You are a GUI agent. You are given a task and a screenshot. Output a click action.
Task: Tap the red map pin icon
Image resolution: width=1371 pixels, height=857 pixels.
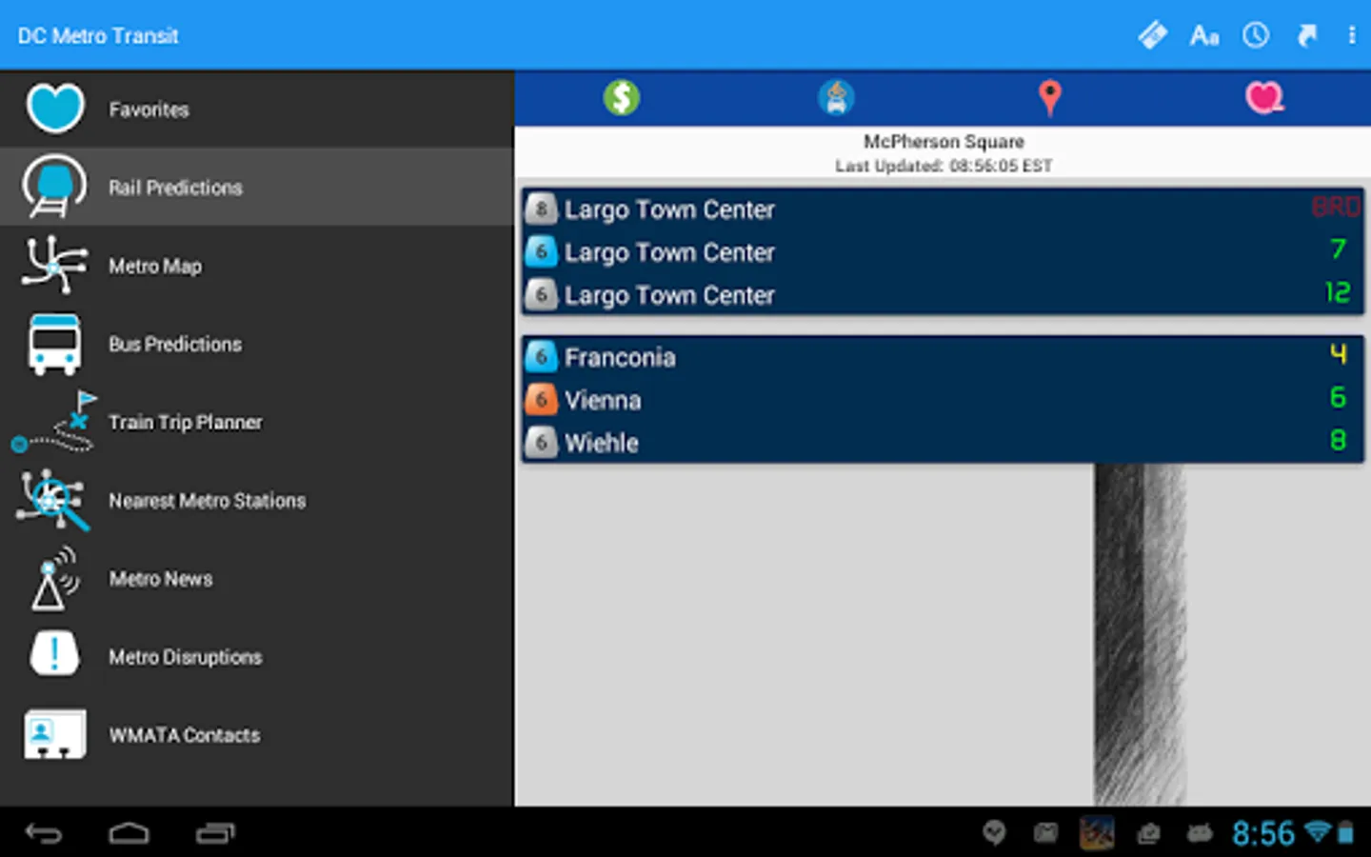coord(1049,98)
